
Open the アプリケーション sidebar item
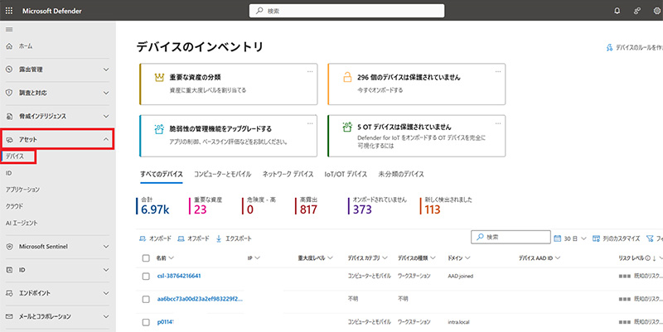click(x=23, y=190)
